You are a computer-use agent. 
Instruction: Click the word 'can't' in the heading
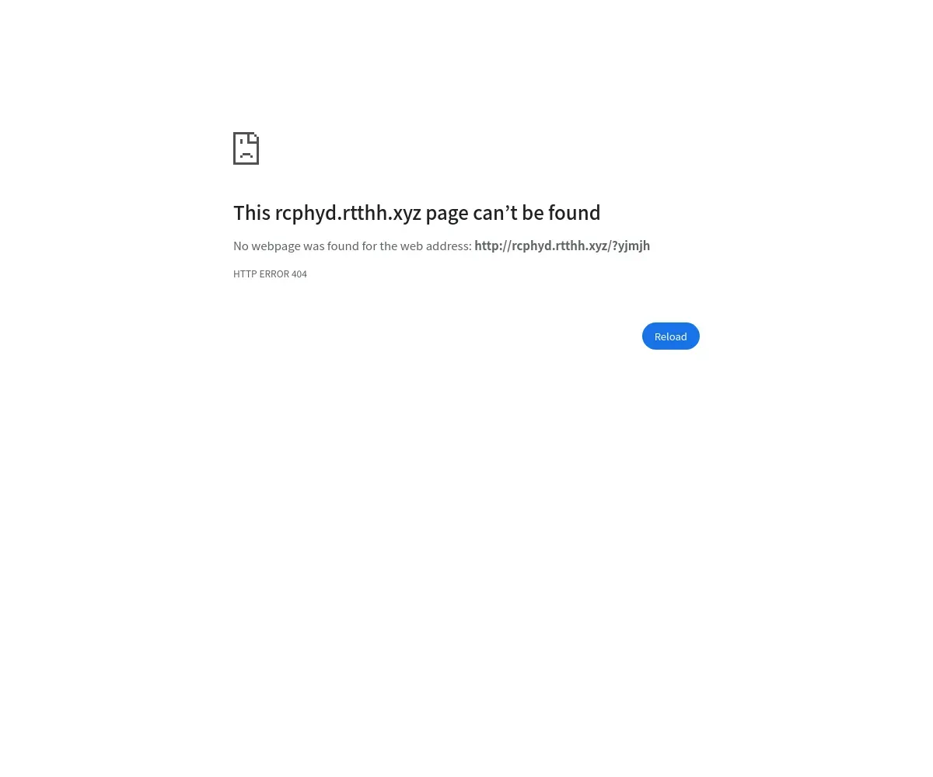tap(495, 213)
